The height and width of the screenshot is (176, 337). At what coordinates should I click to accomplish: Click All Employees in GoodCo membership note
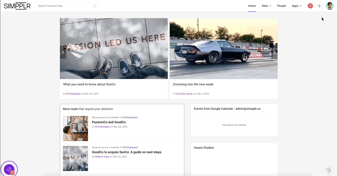pos(130,147)
